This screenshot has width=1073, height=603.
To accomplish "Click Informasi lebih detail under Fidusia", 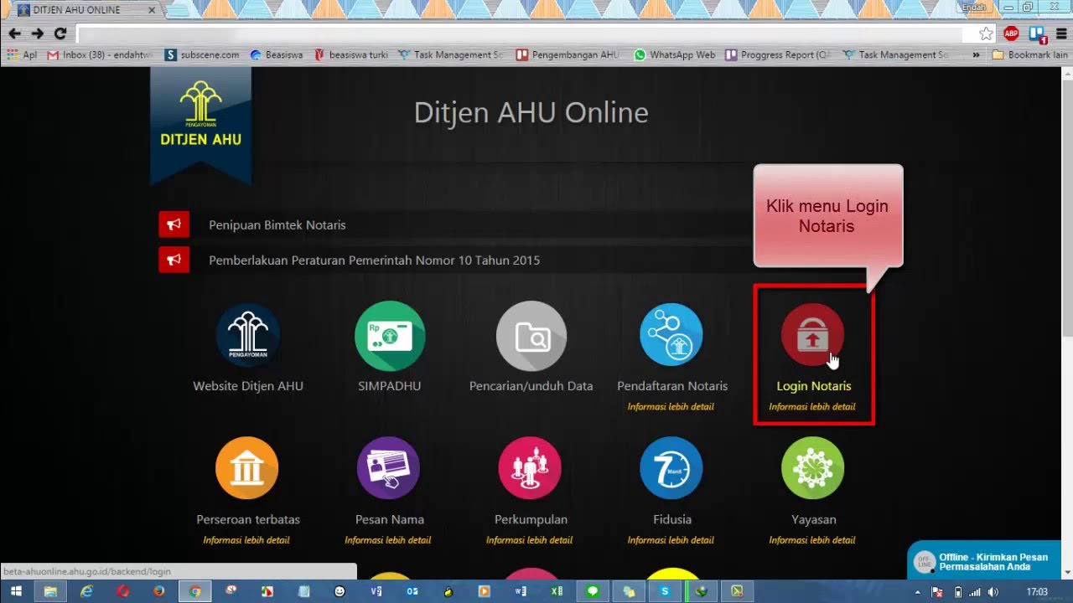I will (671, 540).
